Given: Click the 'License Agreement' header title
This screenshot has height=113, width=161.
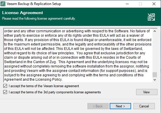Looking at the screenshot, I should [x=23, y=13].
